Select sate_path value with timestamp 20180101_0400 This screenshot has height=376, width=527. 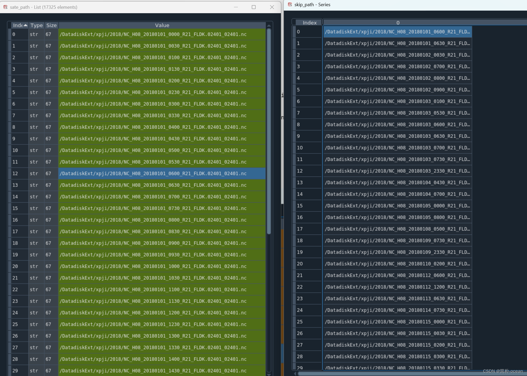pos(162,127)
